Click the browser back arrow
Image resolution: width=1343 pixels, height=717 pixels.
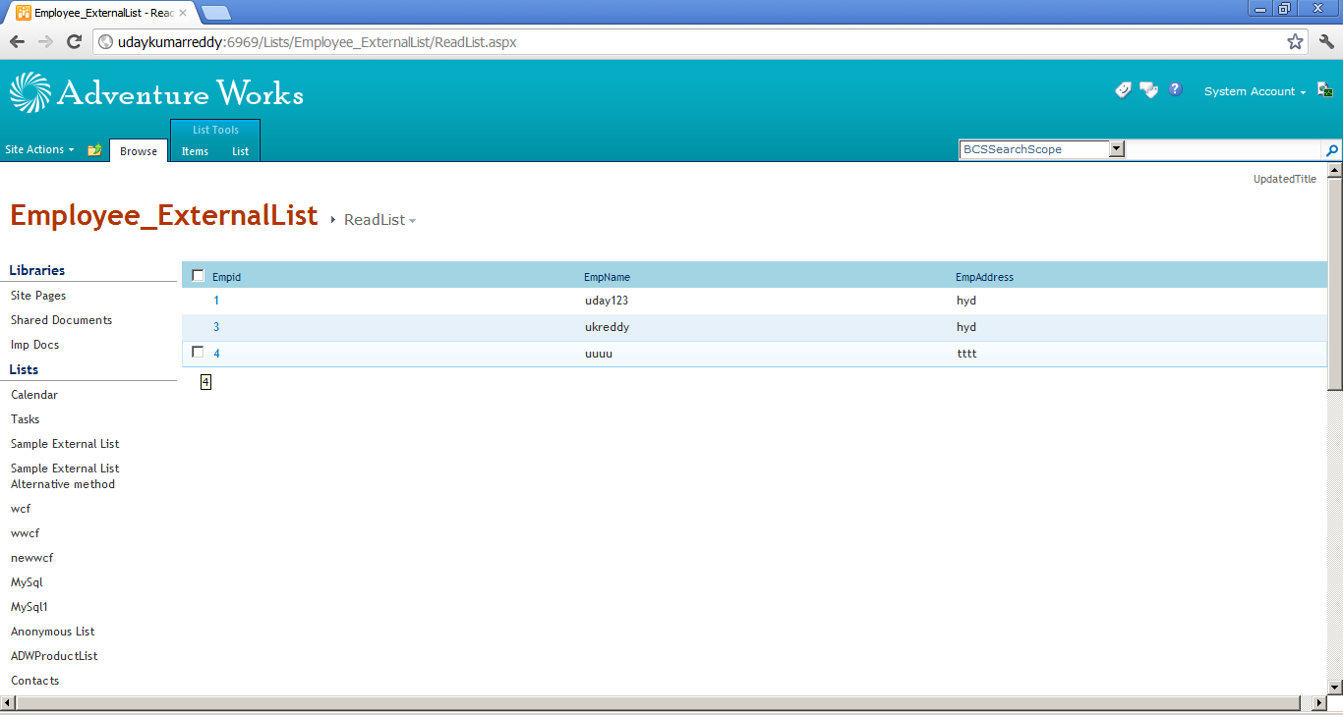click(x=17, y=42)
